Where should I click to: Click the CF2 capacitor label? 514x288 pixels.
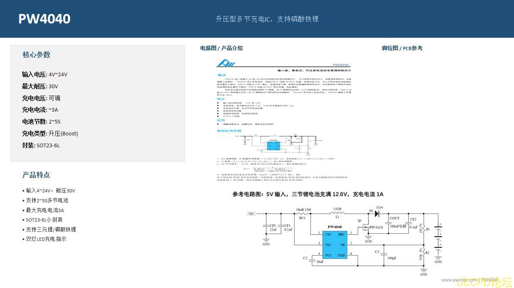[x=413, y=219]
